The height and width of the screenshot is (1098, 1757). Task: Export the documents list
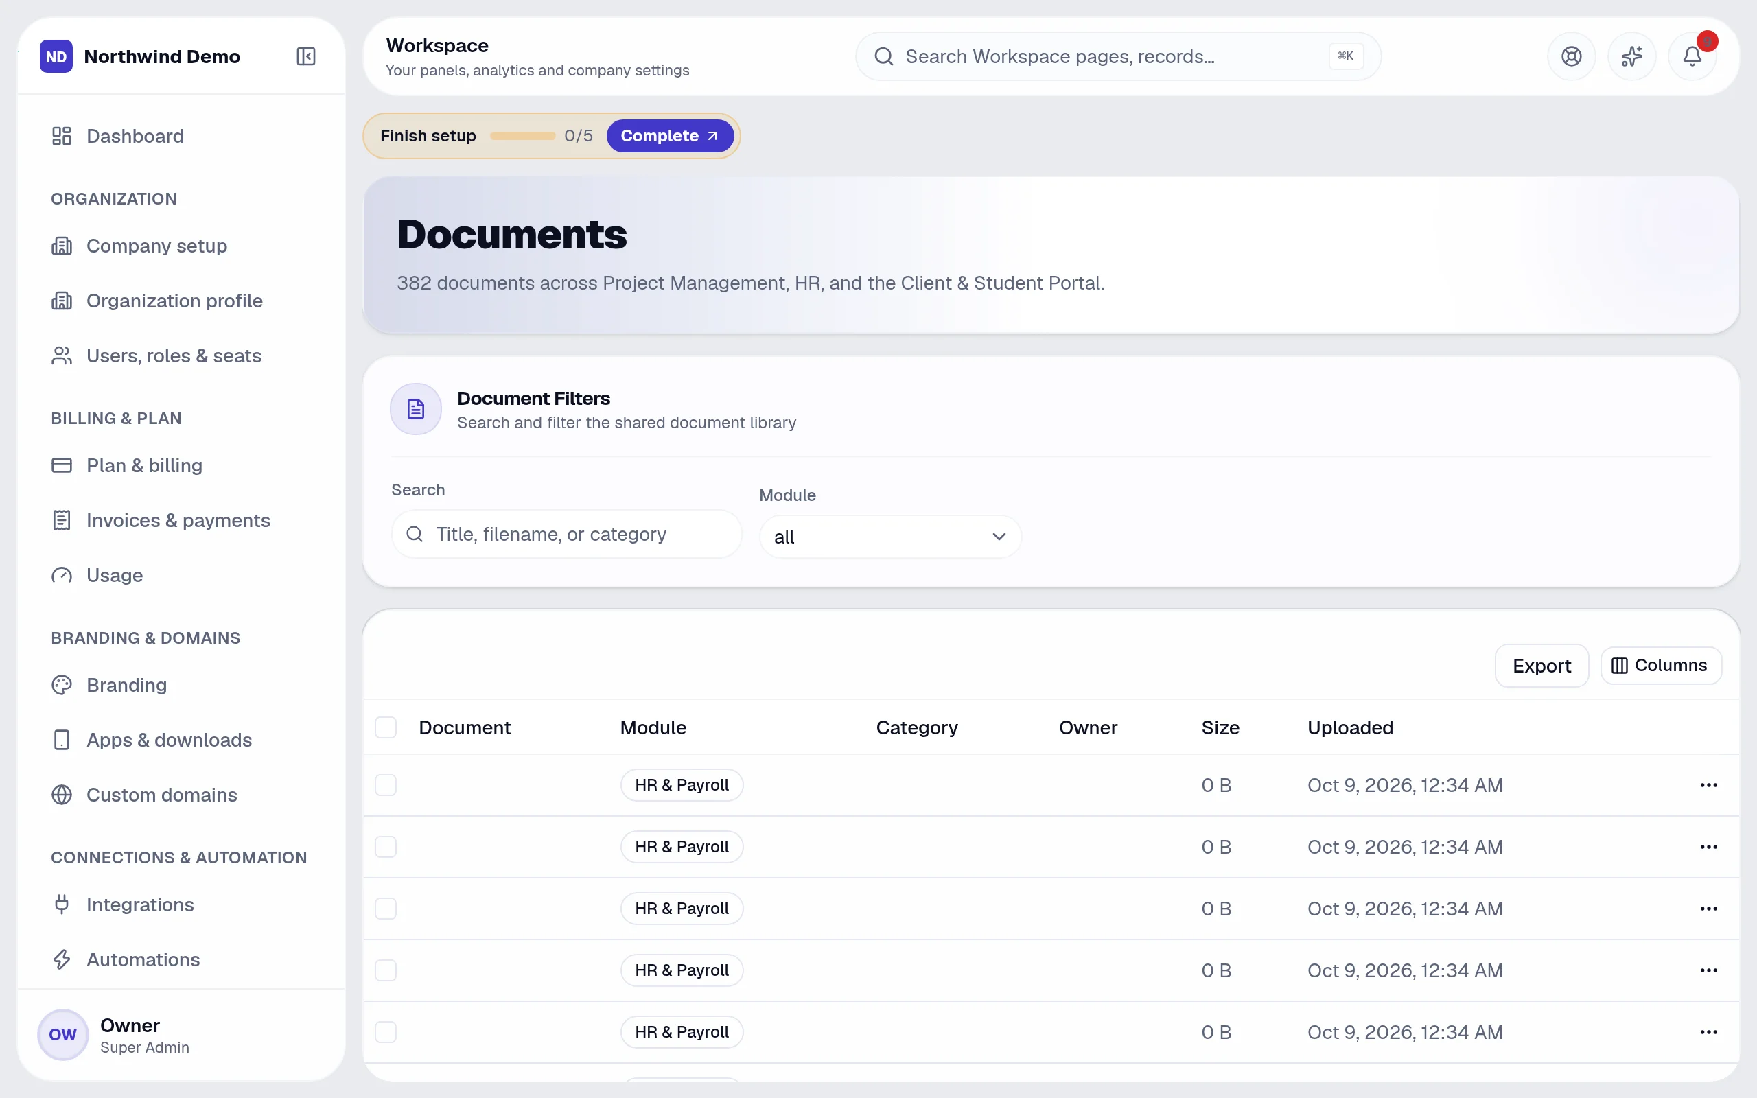[1541, 665]
